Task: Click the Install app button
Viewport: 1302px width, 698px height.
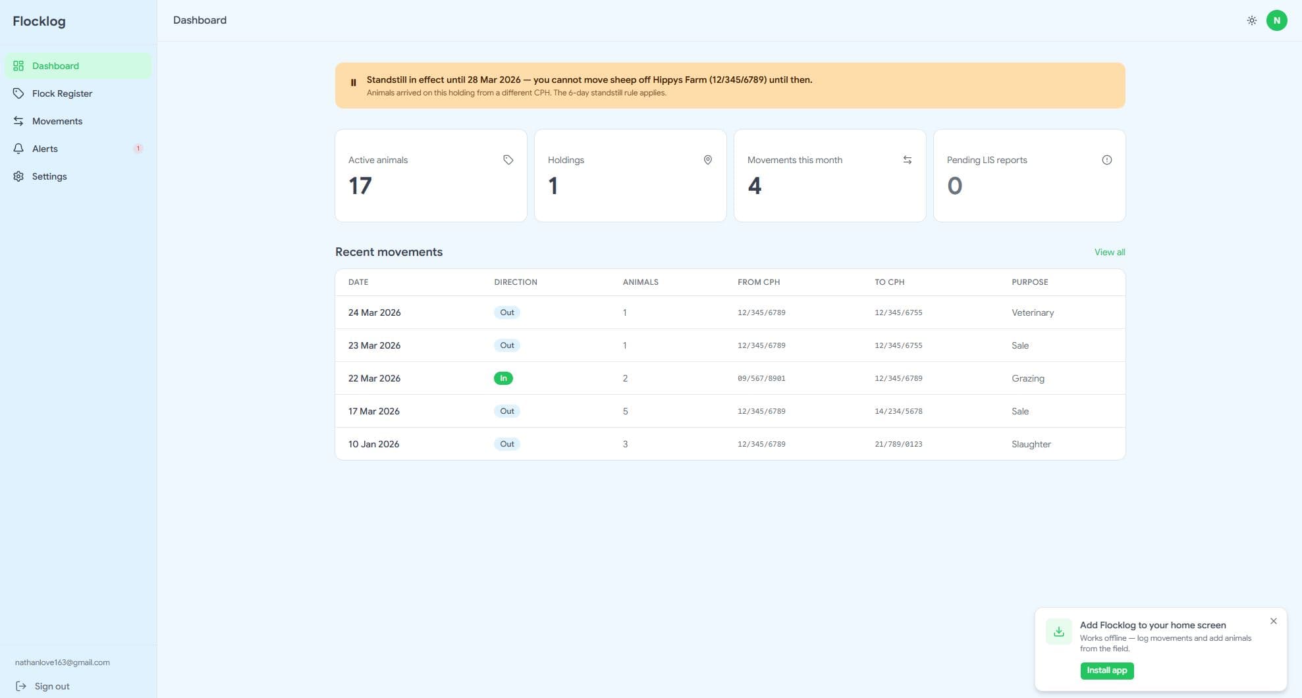Action: (1107, 670)
